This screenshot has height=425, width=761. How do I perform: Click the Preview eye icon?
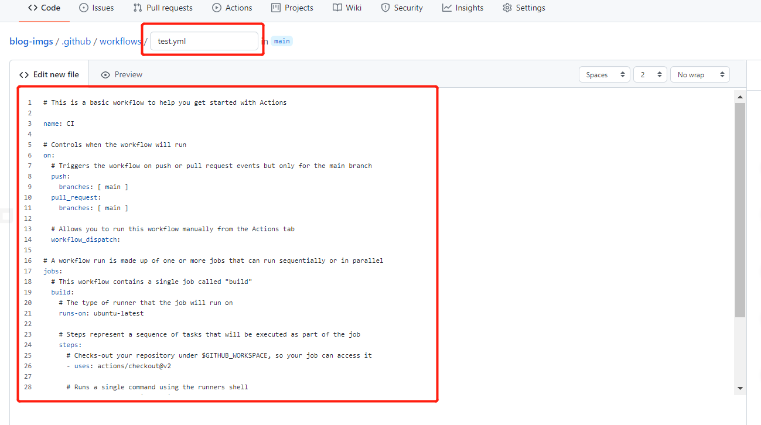105,75
